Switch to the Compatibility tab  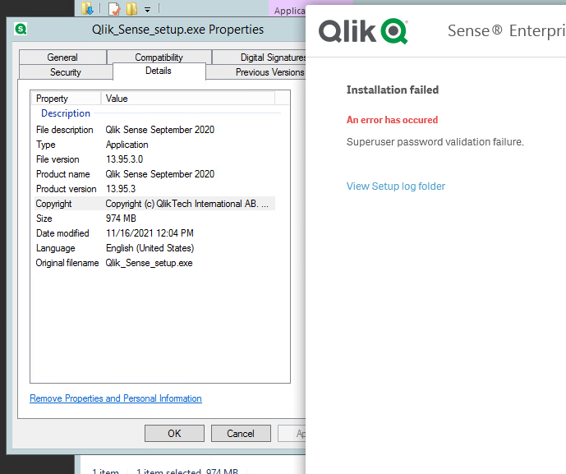159,58
